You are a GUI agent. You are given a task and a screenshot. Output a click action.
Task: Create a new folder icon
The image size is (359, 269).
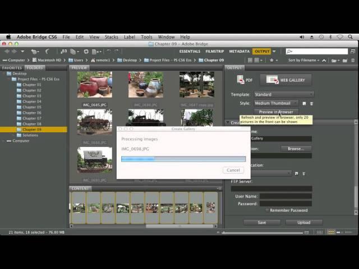[345, 61]
